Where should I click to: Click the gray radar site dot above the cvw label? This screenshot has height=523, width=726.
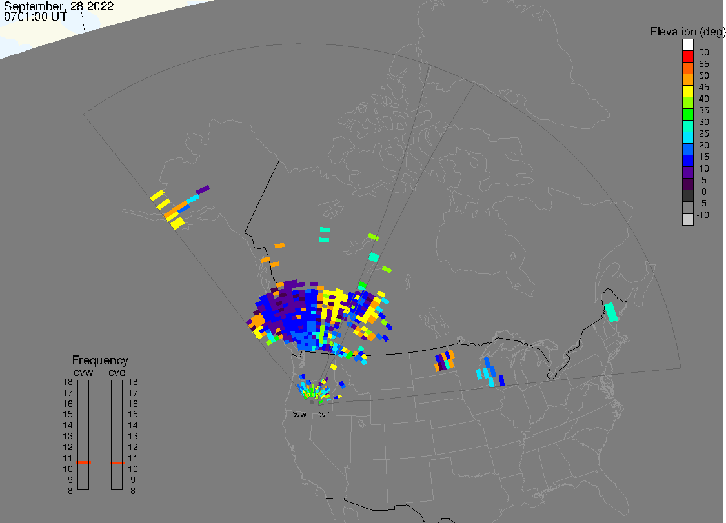click(x=312, y=402)
